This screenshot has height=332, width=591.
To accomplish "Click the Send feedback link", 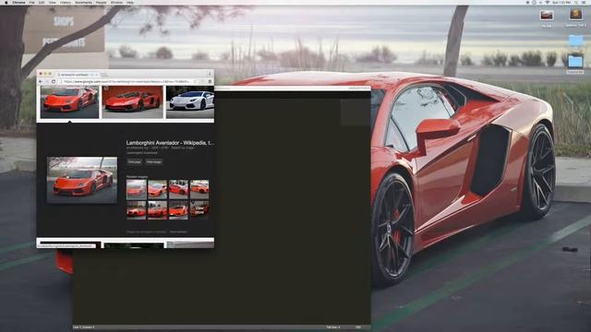I will click(x=178, y=231).
